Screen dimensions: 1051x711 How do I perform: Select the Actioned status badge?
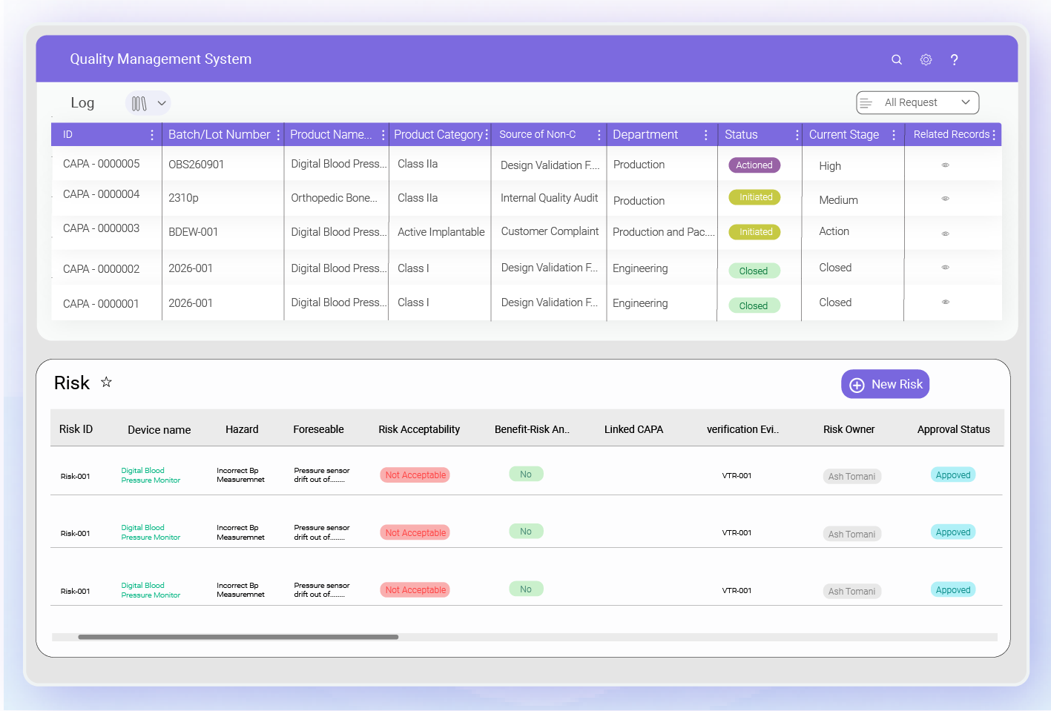pyautogui.click(x=754, y=165)
